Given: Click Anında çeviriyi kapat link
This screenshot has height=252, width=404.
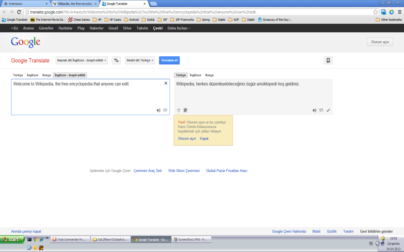Looking at the screenshot, I should coord(26,231).
